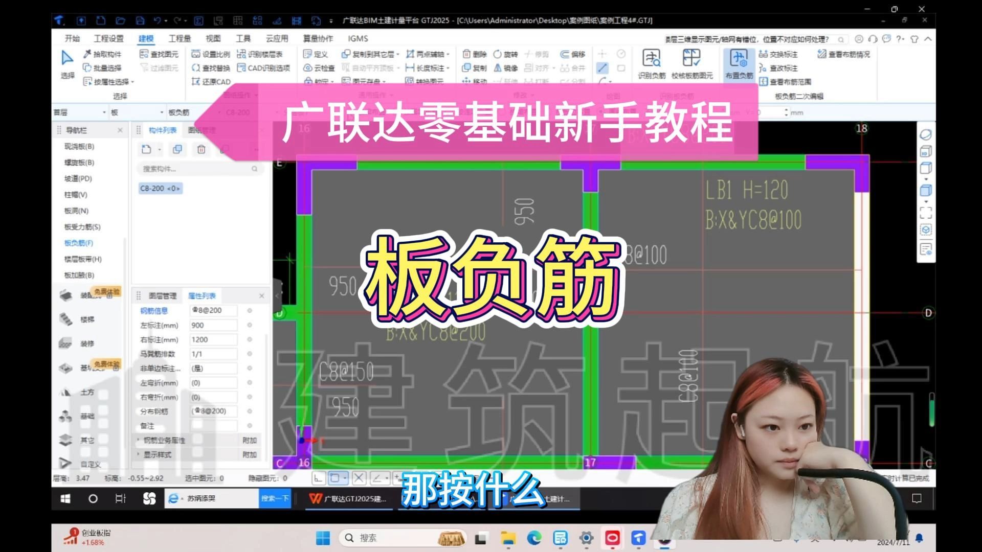Activate 布置负筋 placement tool
The height and width of the screenshot is (552, 982).
(739, 64)
